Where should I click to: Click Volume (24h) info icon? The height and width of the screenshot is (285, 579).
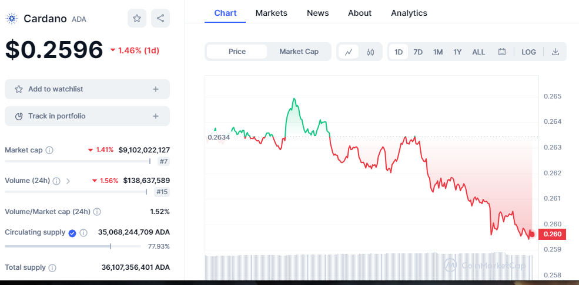tap(56, 181)
